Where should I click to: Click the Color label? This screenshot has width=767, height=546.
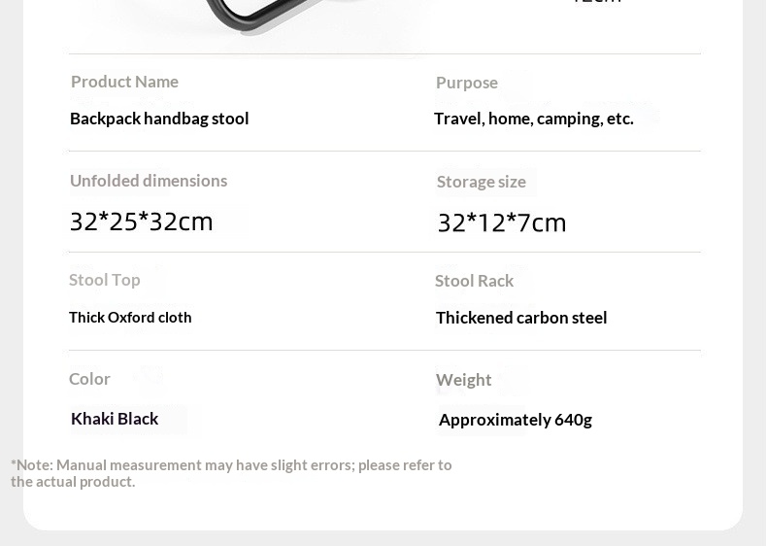tap(89, 379)
